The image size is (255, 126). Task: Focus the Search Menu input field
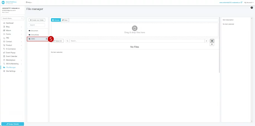tap(12, 18)
